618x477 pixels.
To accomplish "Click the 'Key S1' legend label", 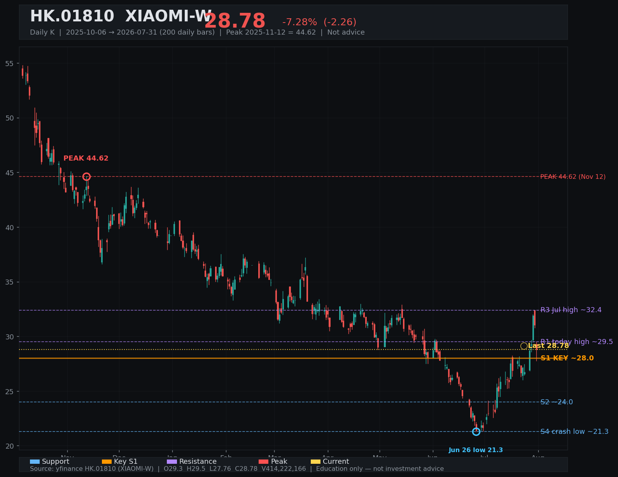I will 126,461.
